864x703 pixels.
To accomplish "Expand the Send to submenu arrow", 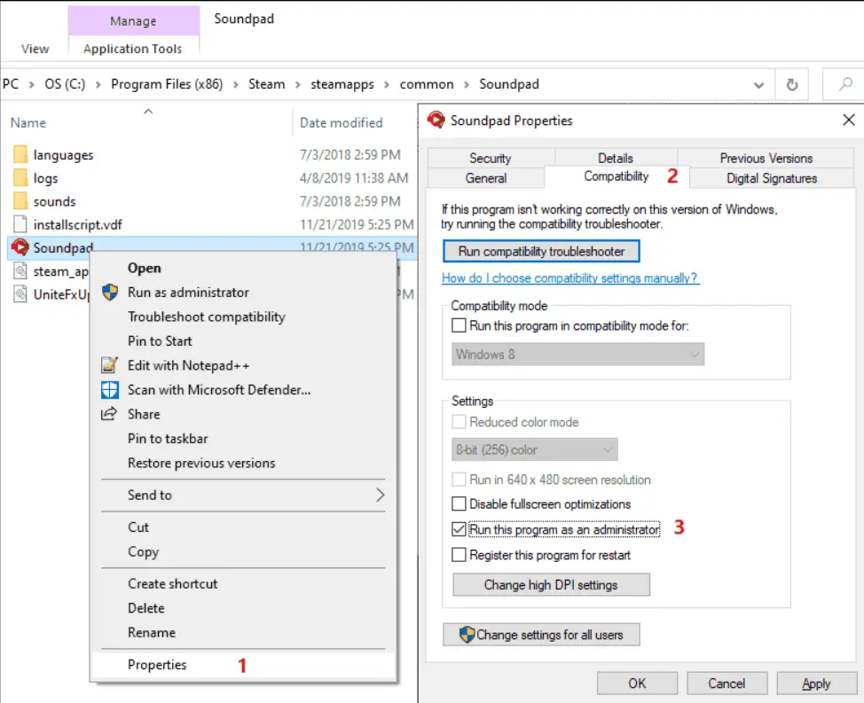I will (381, 495).
